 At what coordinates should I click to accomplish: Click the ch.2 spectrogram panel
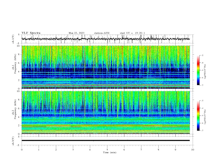tap(106, 113)
